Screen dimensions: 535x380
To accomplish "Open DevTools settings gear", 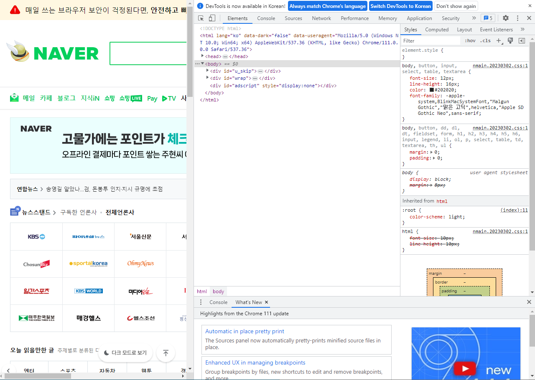I will pyautogui.click(x=506, y=18).
